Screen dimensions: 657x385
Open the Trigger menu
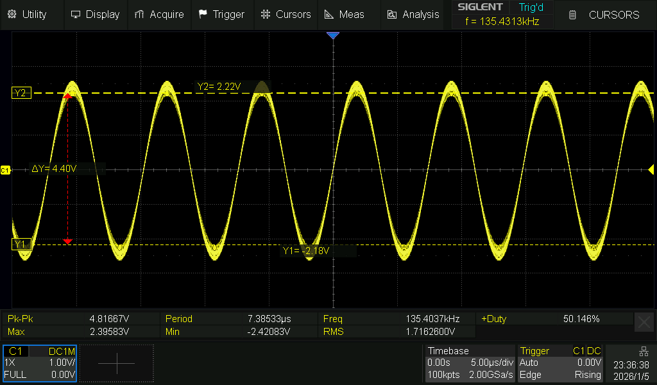point(222,15)
